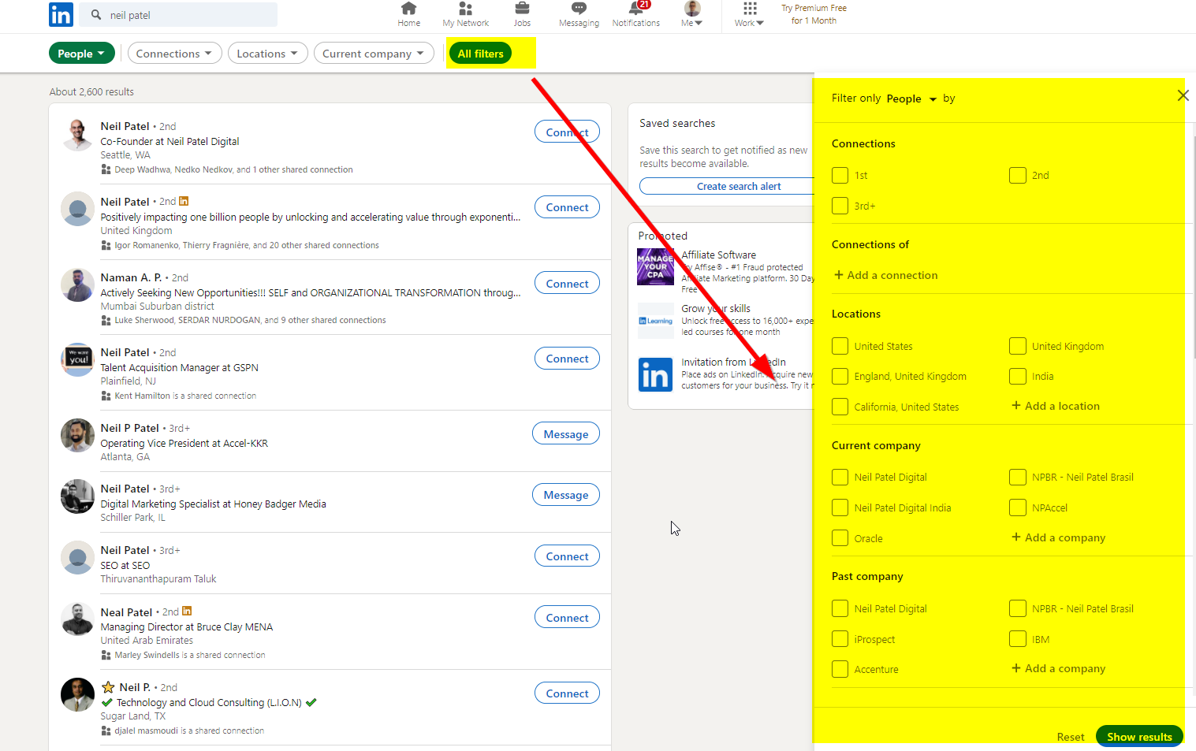Click Add a company under Past company
This screenshot has height=751, width=1196.
[1059, 668]
